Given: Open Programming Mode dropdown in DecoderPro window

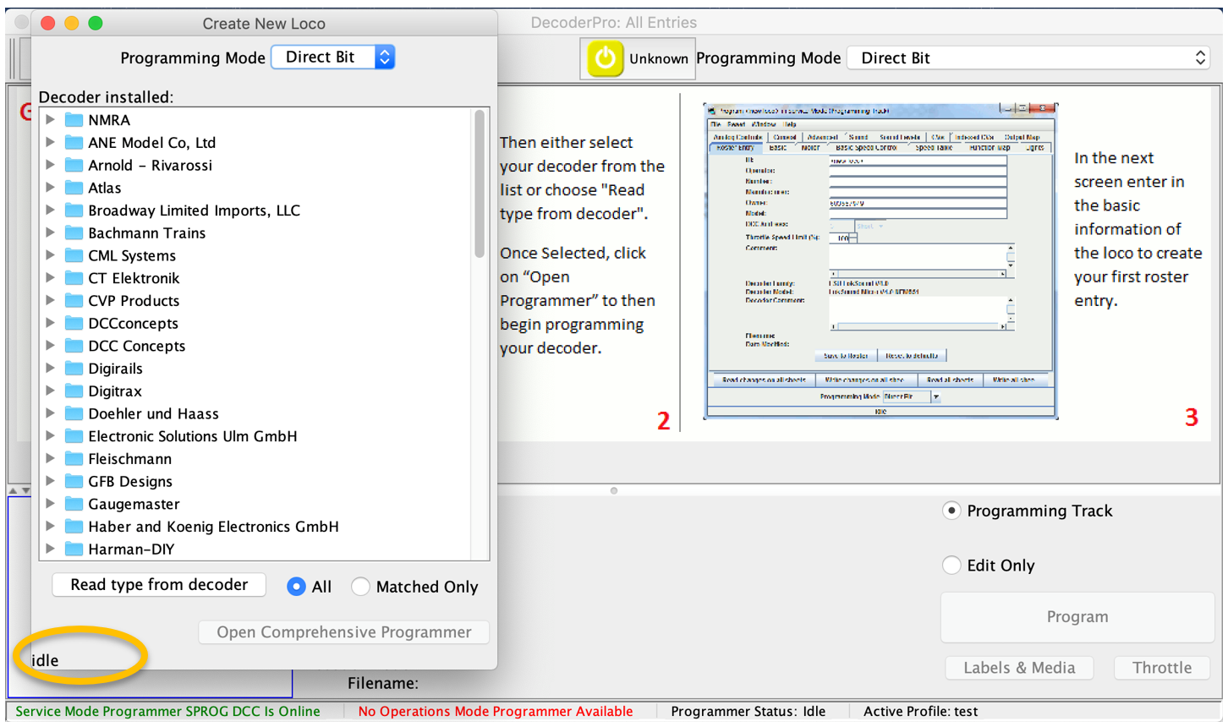Looking at the screenshot, I should pos(1028,58).
